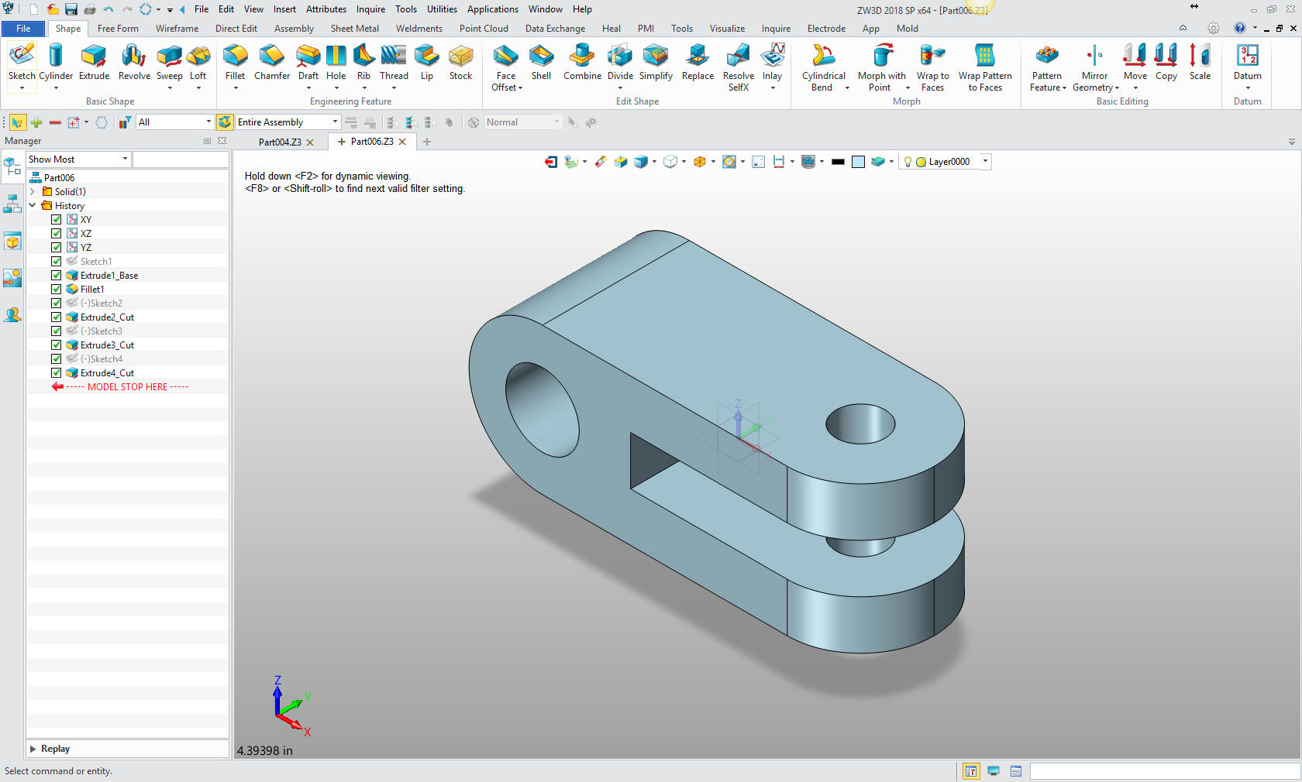Uncheck the Fillet1 history checkbox
Image resolution: width=1302 pixels, height=782 pixels.
coord(57,290)
